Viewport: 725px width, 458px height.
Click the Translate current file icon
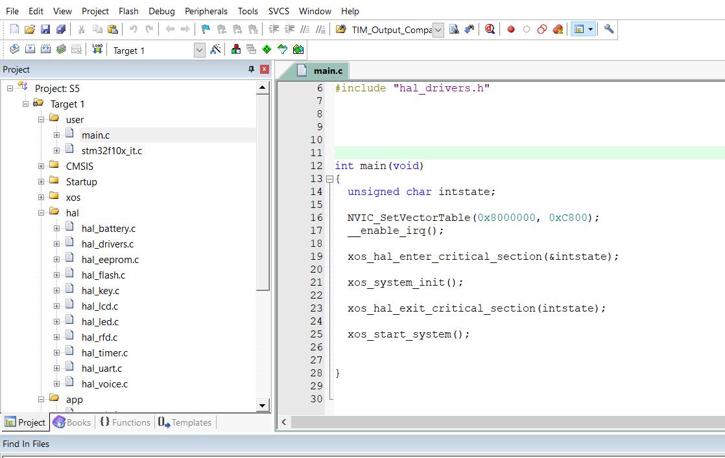[14, 49]
